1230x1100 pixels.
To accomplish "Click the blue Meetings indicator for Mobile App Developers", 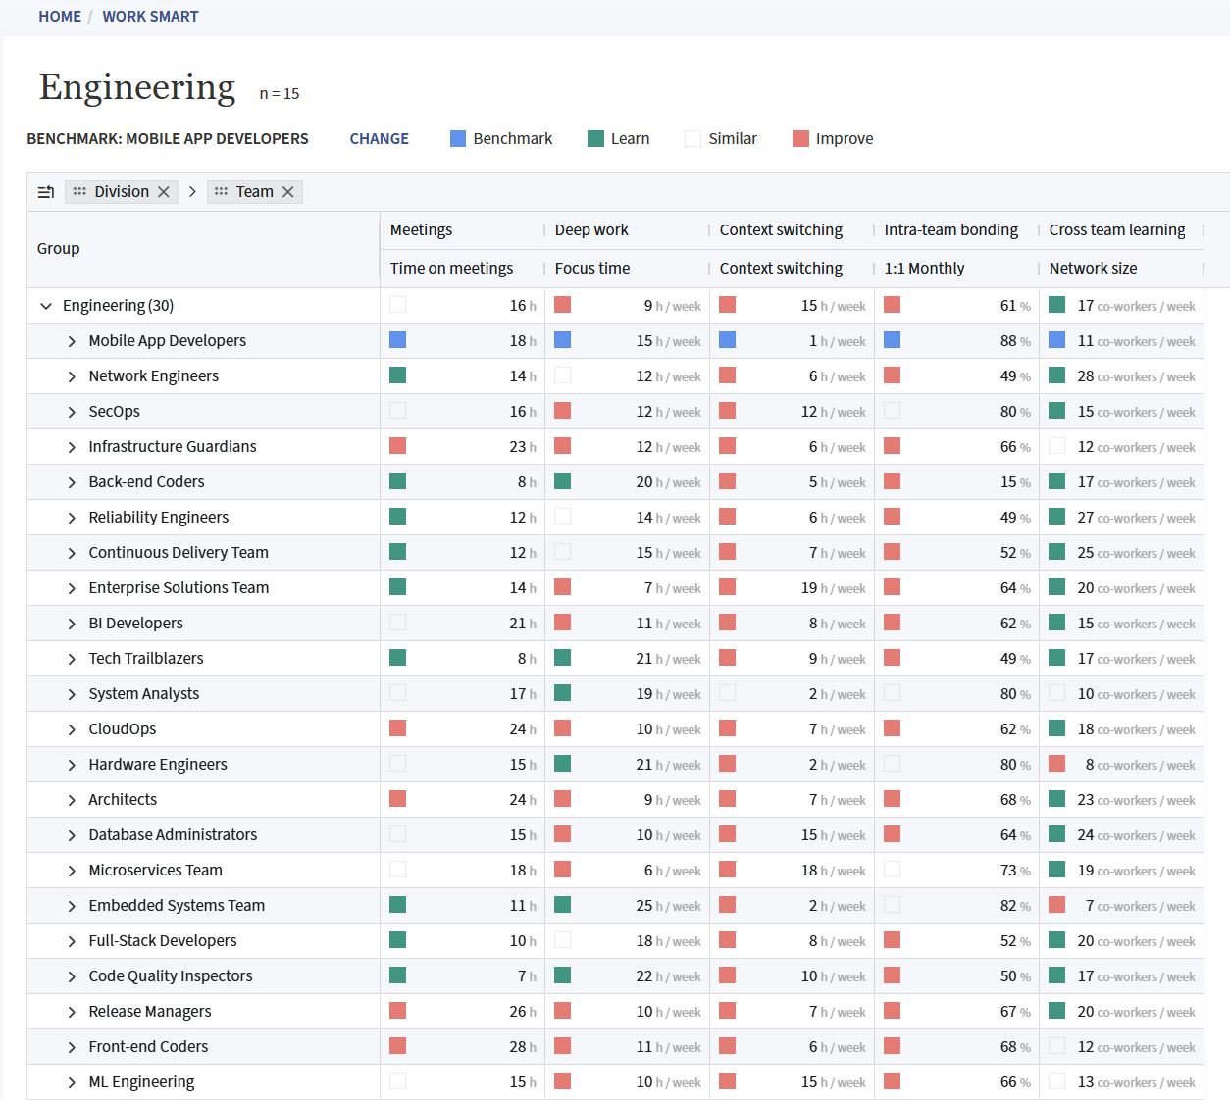I will pos(397,340).
